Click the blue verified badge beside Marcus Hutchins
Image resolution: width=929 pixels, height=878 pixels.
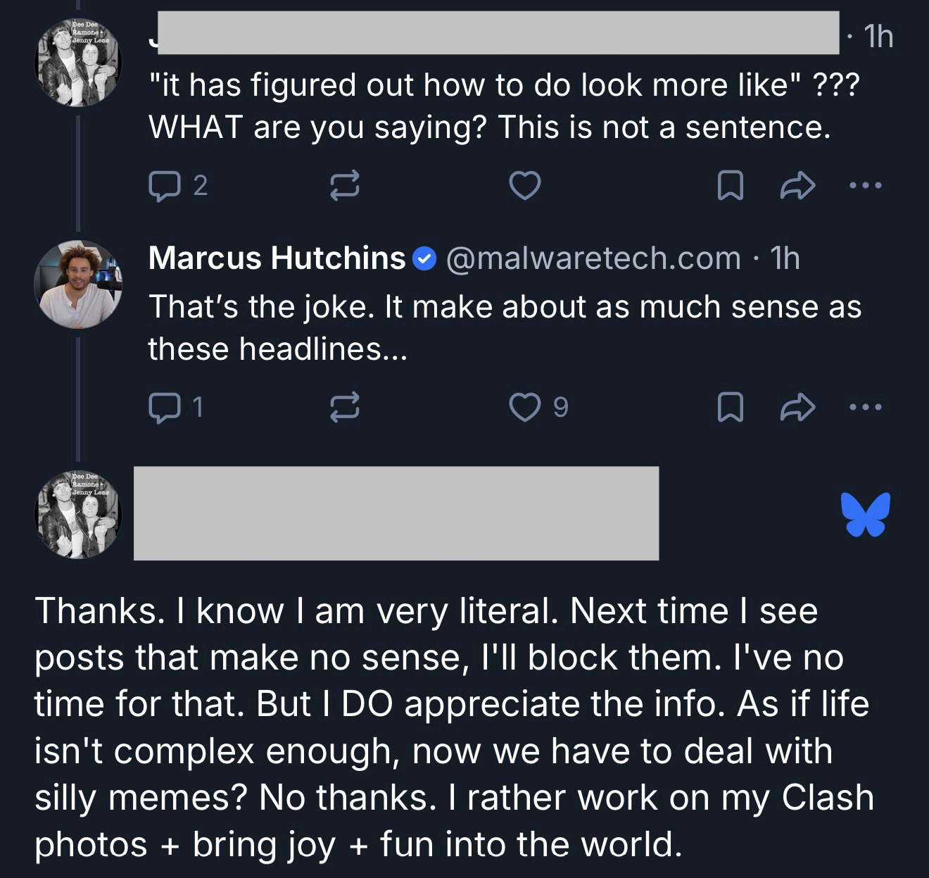pyautogui.click(x=423, y=259)
